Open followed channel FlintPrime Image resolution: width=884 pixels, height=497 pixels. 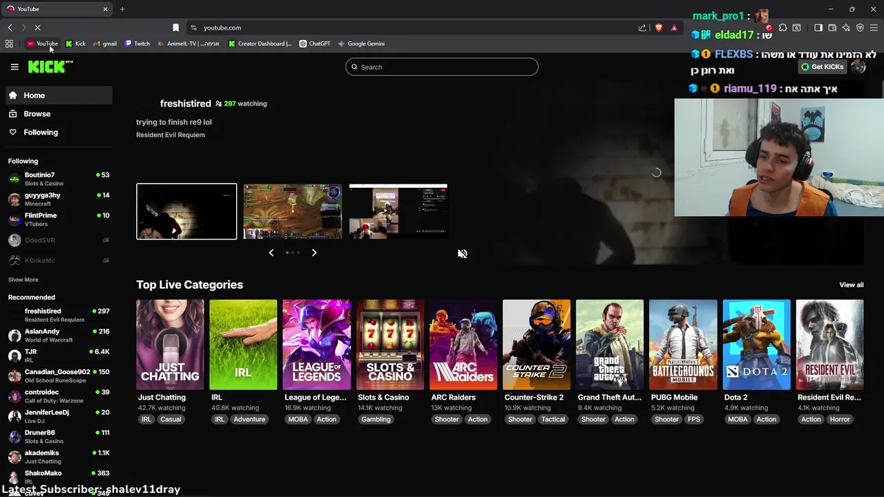(59, 220)
